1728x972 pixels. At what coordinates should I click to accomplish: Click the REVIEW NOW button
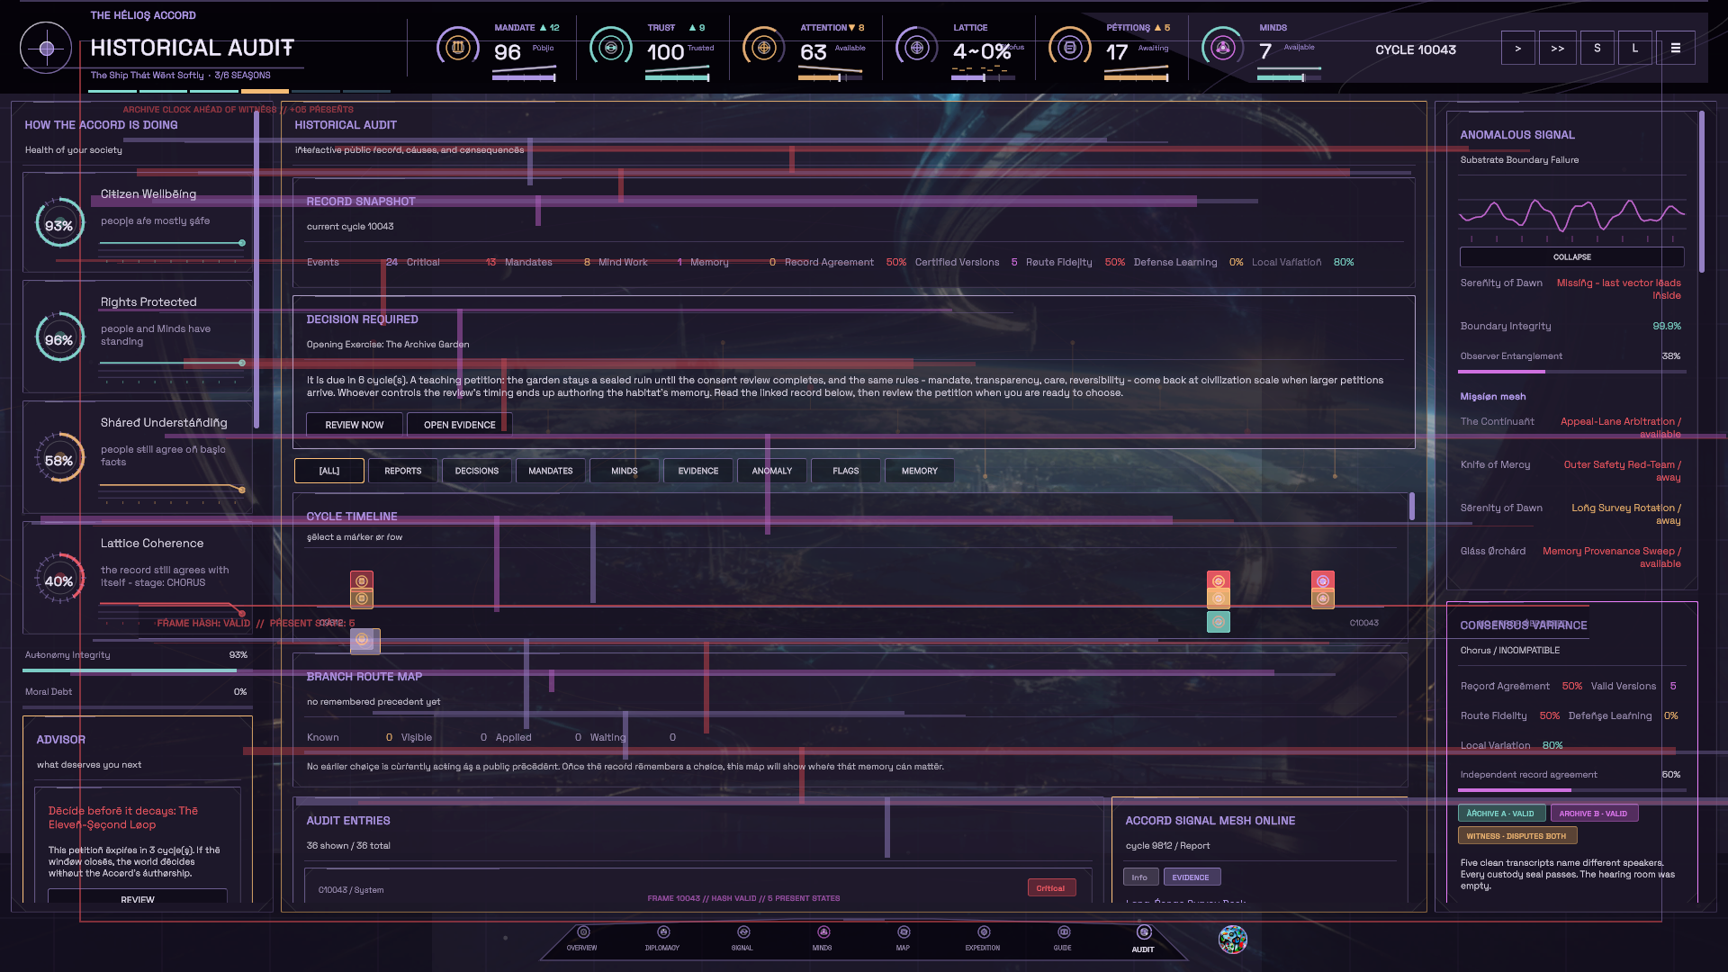[x=355, y=425]
